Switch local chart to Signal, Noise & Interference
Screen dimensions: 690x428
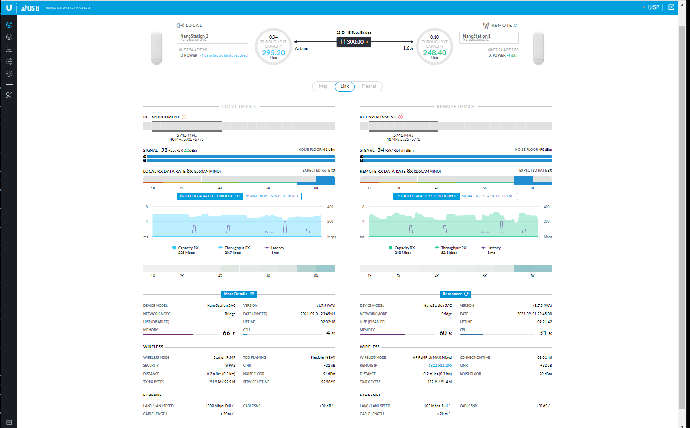click(x=272, y=196)
